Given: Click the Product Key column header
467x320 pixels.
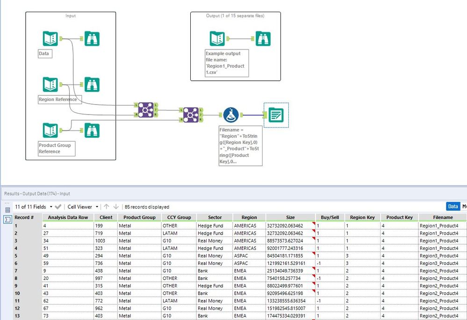Looking at the screenshot, I should click(399, 217).
